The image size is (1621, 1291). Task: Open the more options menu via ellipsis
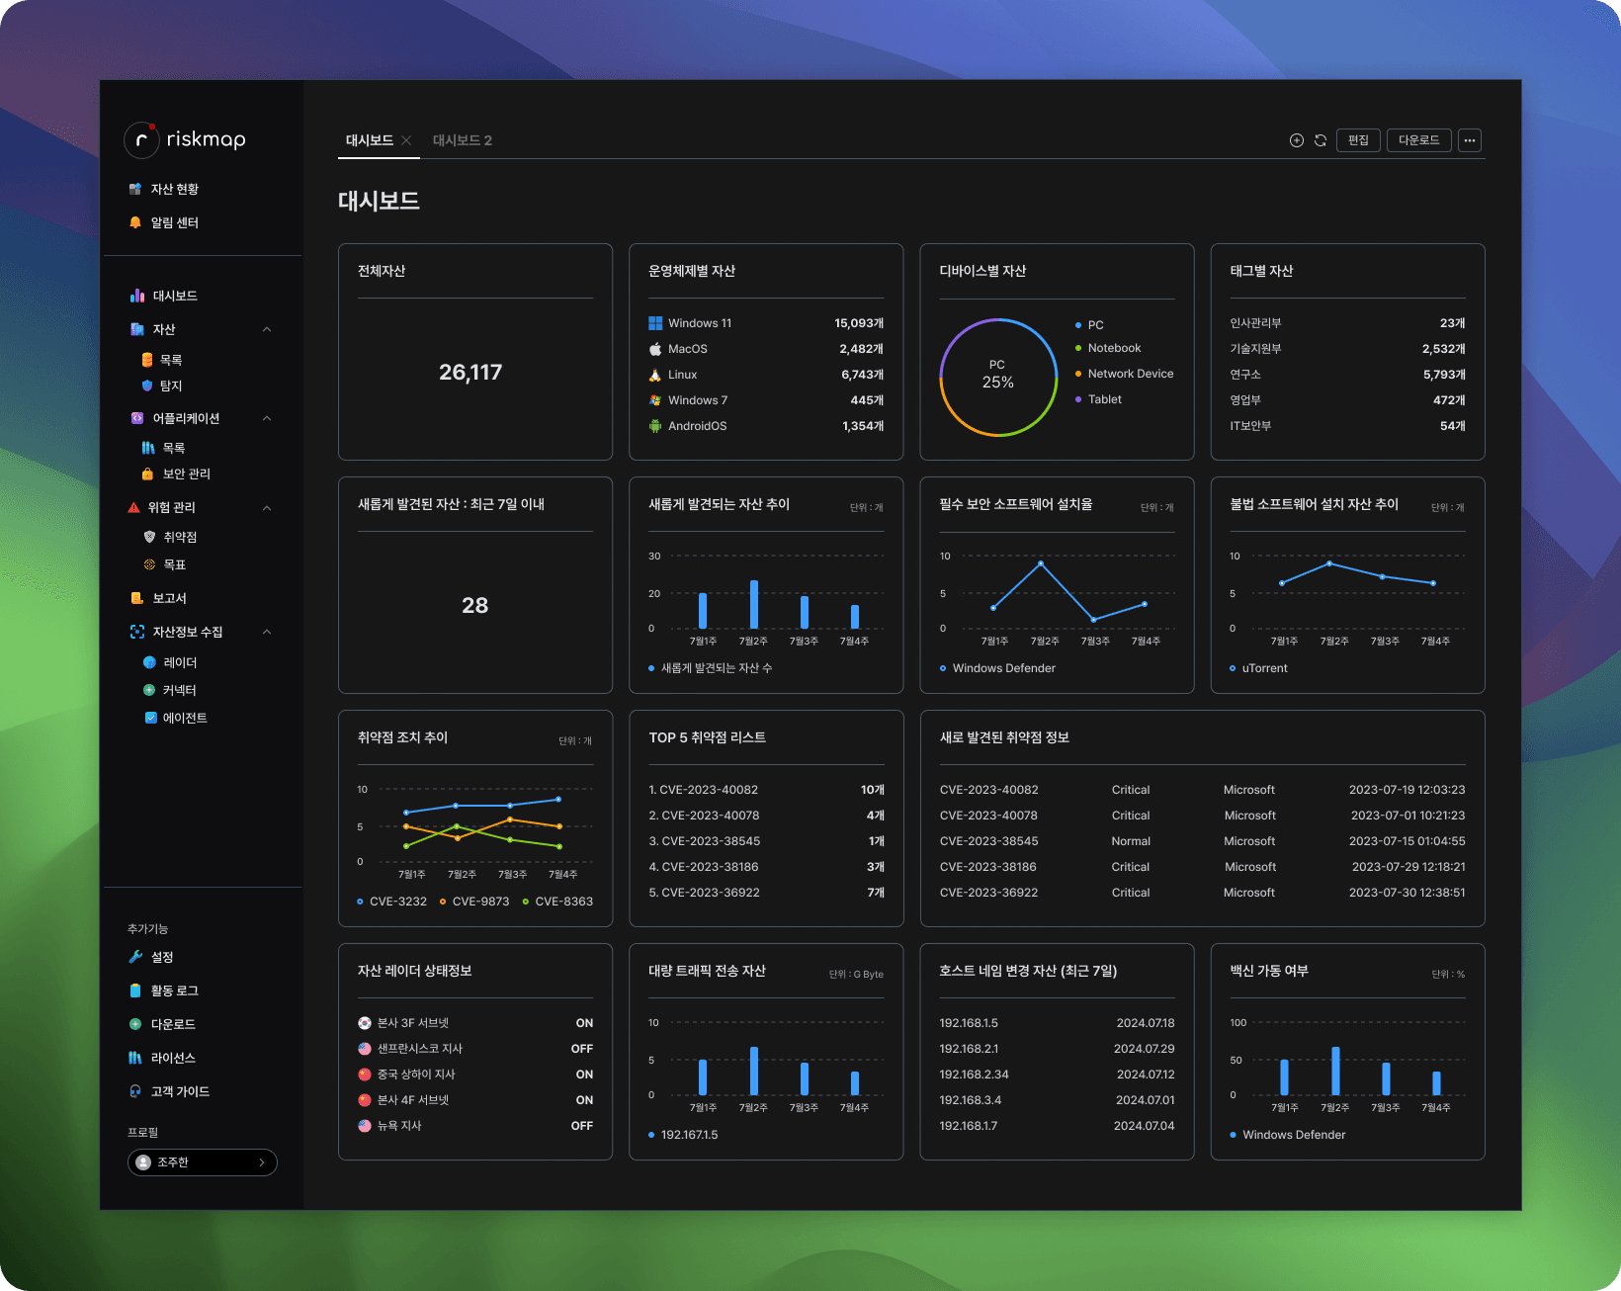coord(1470,140)
